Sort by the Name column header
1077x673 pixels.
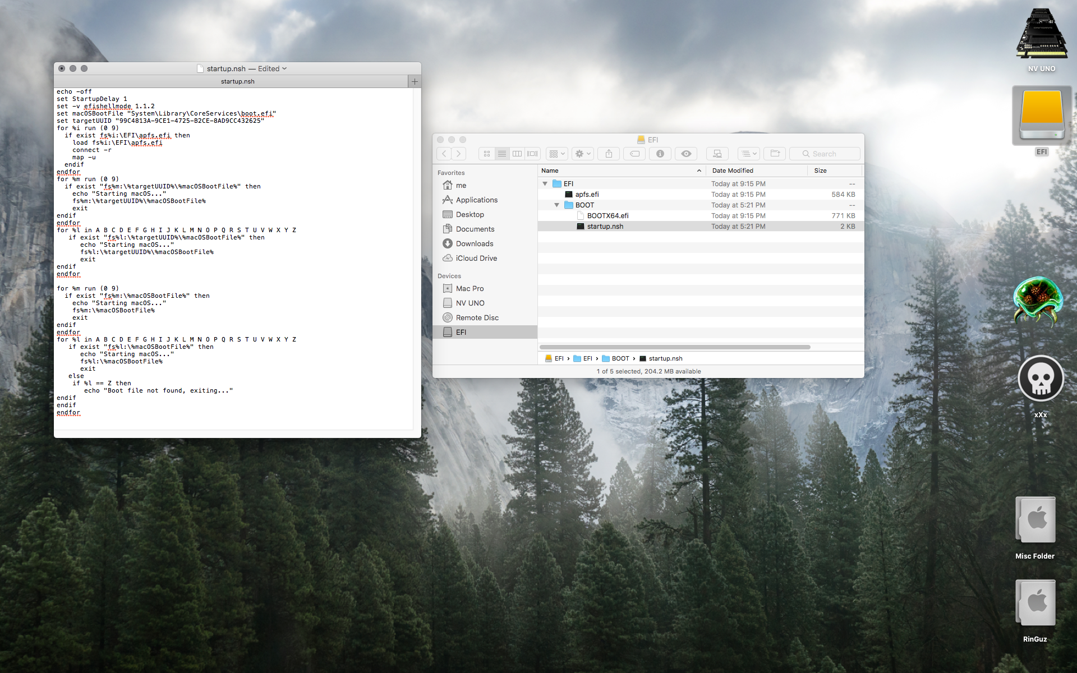click(622, 170)
